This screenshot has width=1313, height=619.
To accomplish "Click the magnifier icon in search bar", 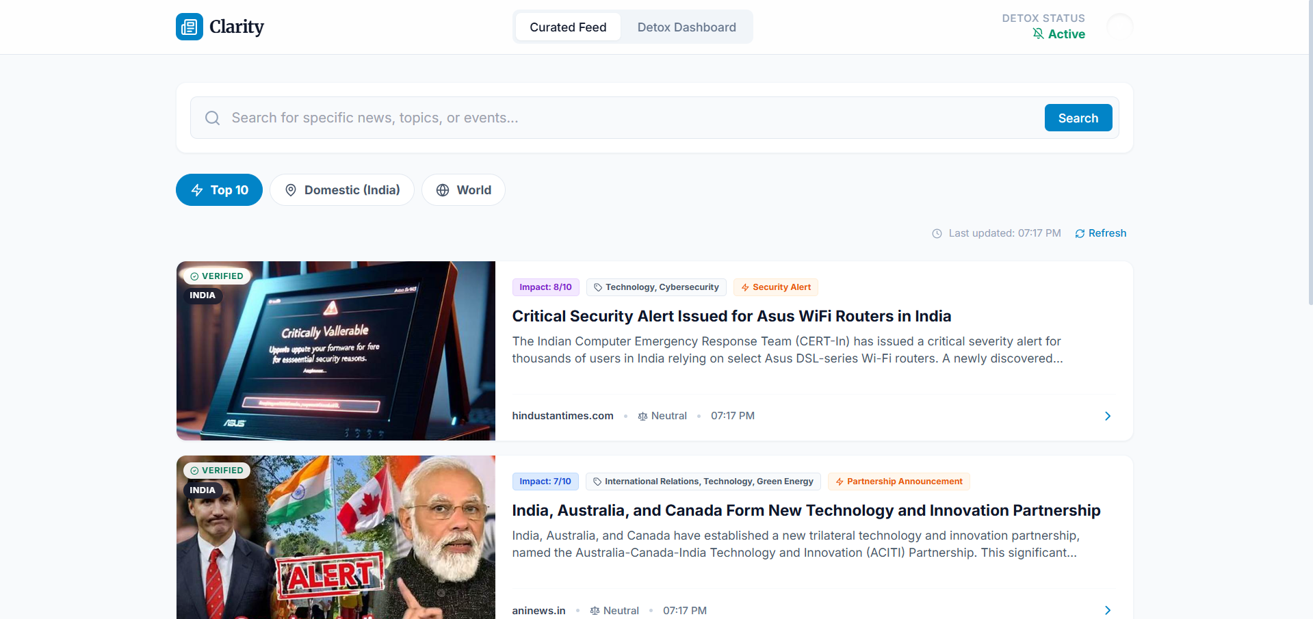I will click(x=213, y=118).
